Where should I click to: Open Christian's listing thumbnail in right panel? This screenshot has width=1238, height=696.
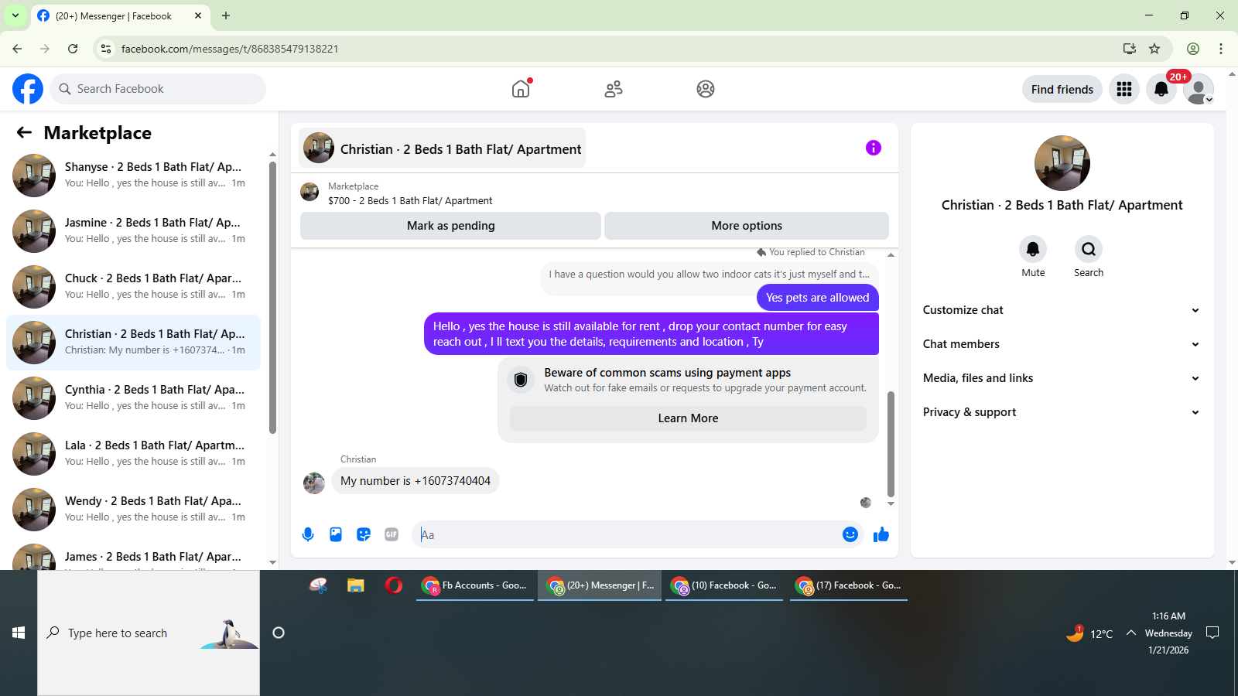coord(1062,163)
